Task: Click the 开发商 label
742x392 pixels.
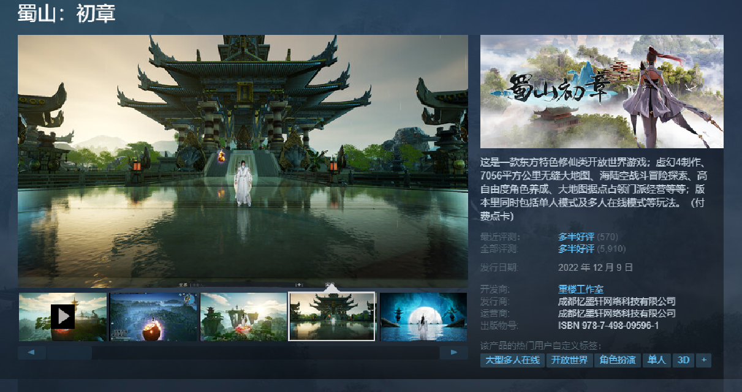Action: tap(495, 289)
